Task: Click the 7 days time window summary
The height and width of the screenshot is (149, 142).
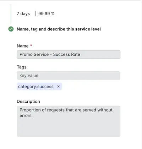Action: click(23, 14)
